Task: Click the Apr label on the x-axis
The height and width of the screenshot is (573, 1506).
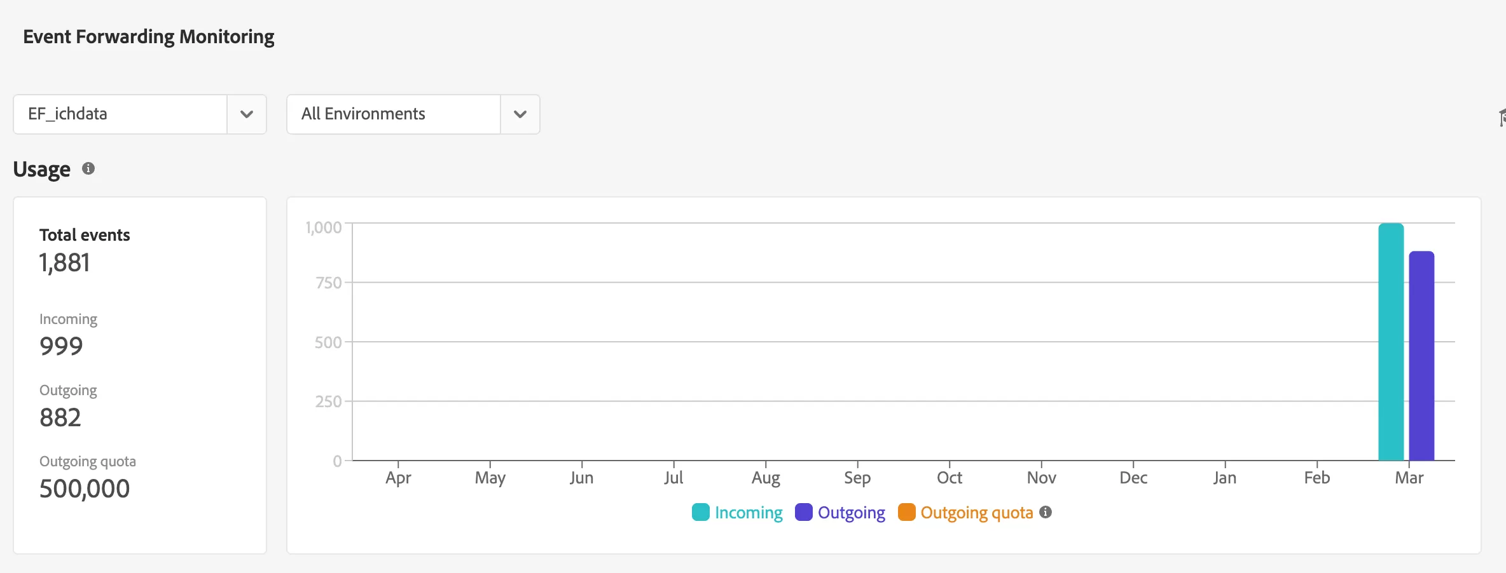Action: (x=398, y=478)
